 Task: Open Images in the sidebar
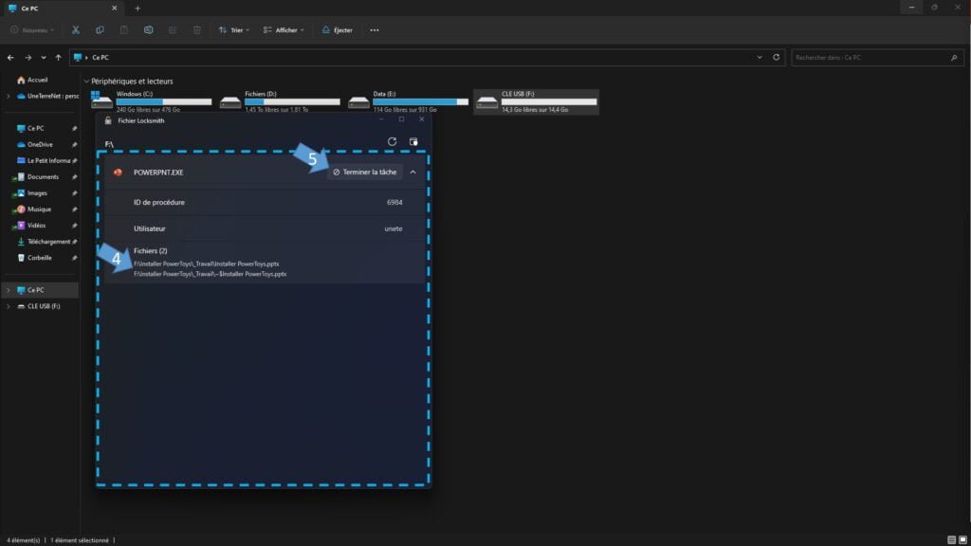click(37, 193)
